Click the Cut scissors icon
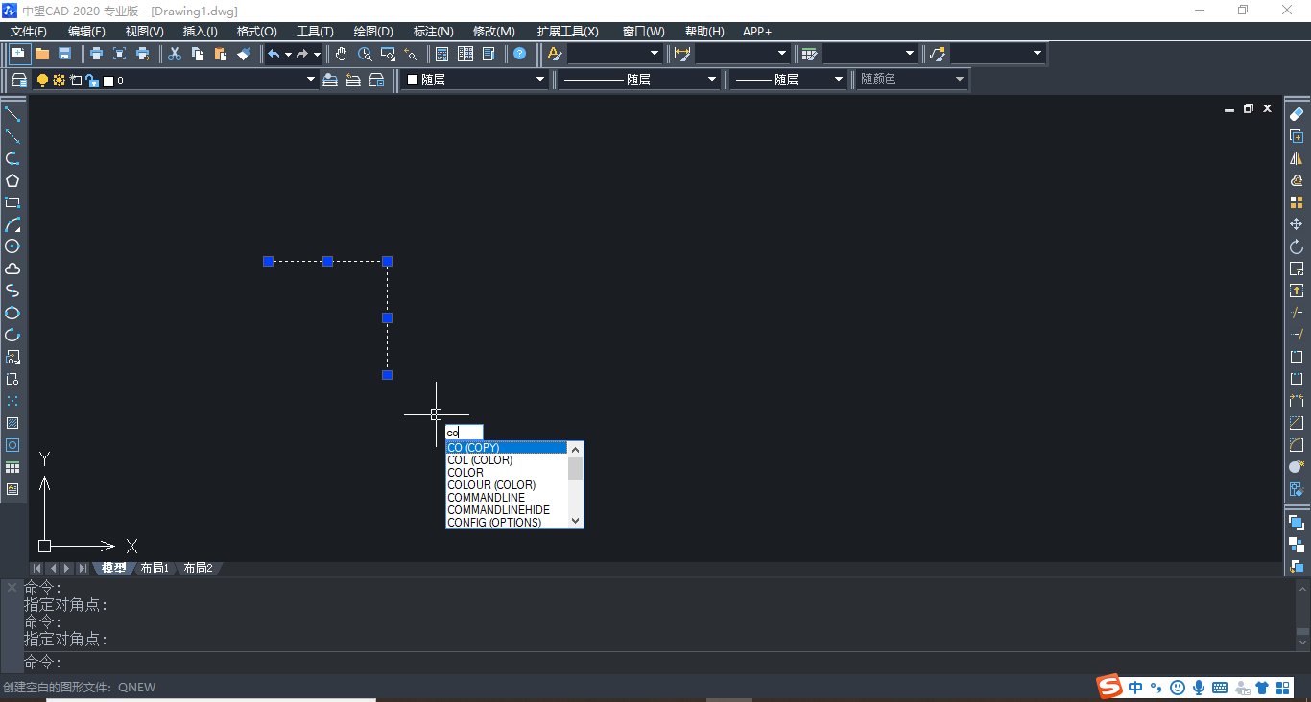1311x702 pixels. 175,54
